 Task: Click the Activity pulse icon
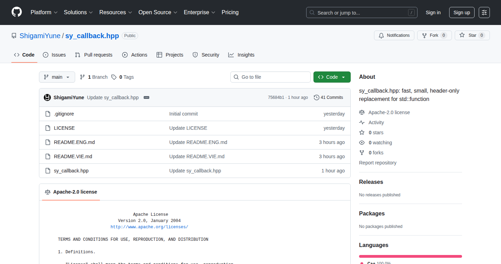(x=362, y=122)
